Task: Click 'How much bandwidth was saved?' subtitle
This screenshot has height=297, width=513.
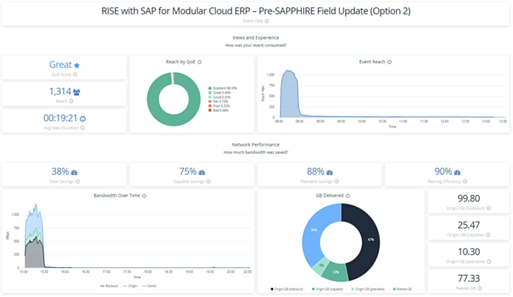Action: pyautogui.click(x=256, y=153)
